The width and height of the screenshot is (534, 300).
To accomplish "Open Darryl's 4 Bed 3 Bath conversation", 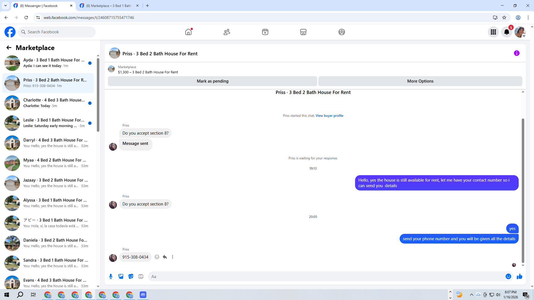I will click(x=48, y=143).
